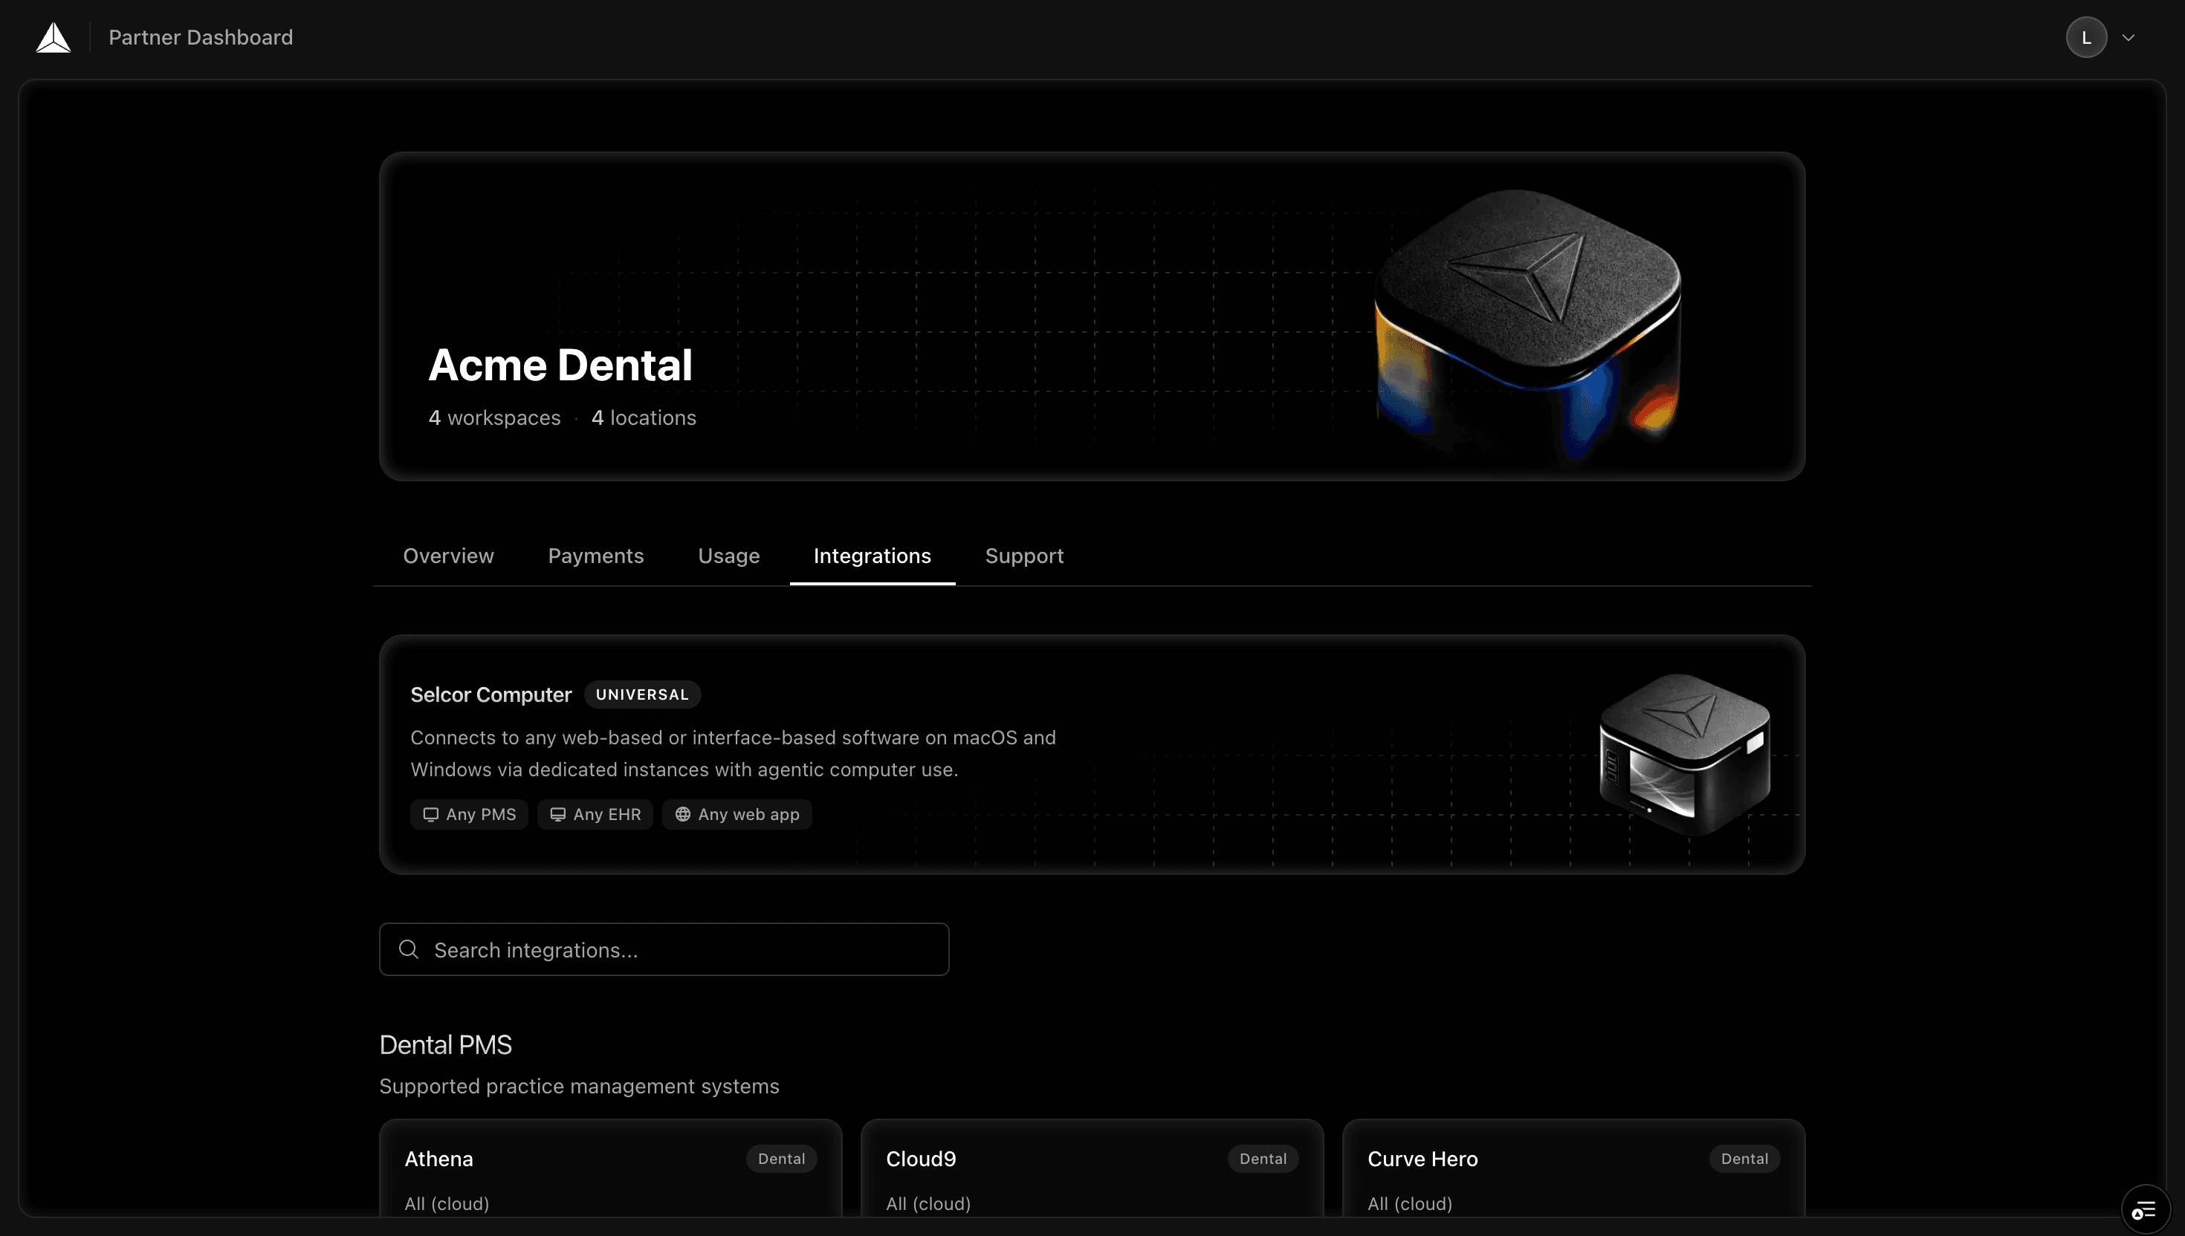2185x1236 pixels.
Task: Click the "L" account avatar
Action: (x=2086, y=36)
